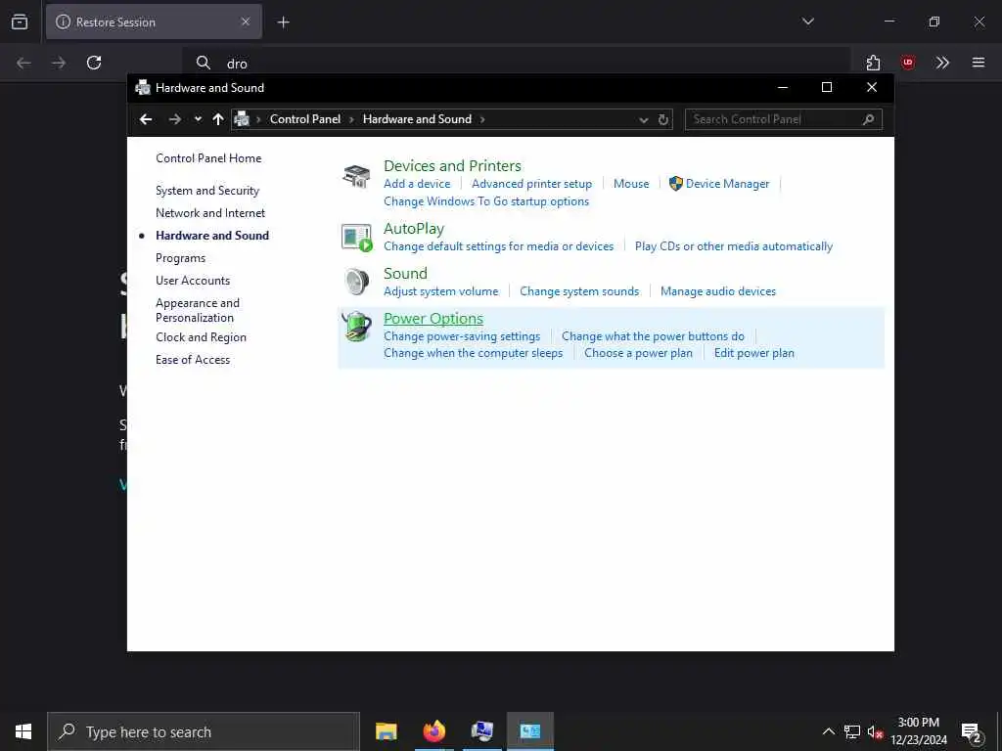Close the Restore Session tab
Viewport: 1002px width, 751px height.
[x=246, y=22]
